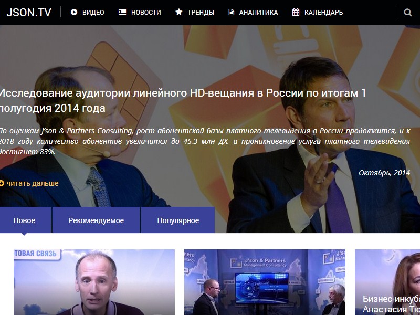Switch to the Новое tab

[25, 220]
